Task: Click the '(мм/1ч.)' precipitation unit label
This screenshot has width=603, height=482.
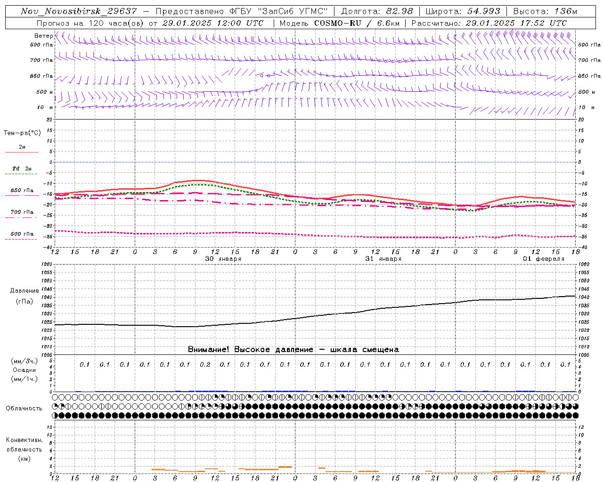Action: click(24, 379)
